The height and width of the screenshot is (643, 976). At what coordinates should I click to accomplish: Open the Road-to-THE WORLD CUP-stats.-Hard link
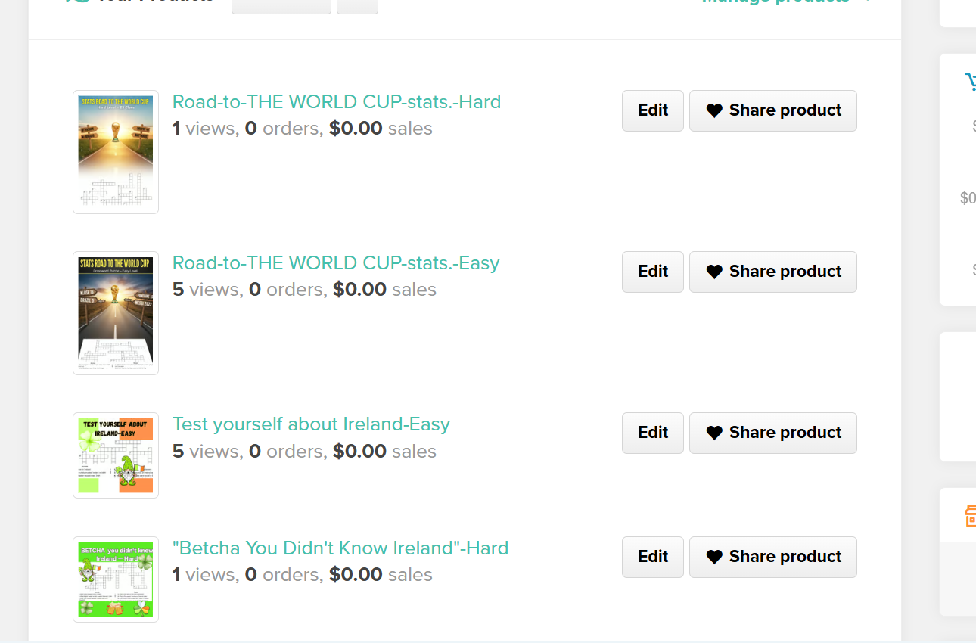[x=337, y=101]
